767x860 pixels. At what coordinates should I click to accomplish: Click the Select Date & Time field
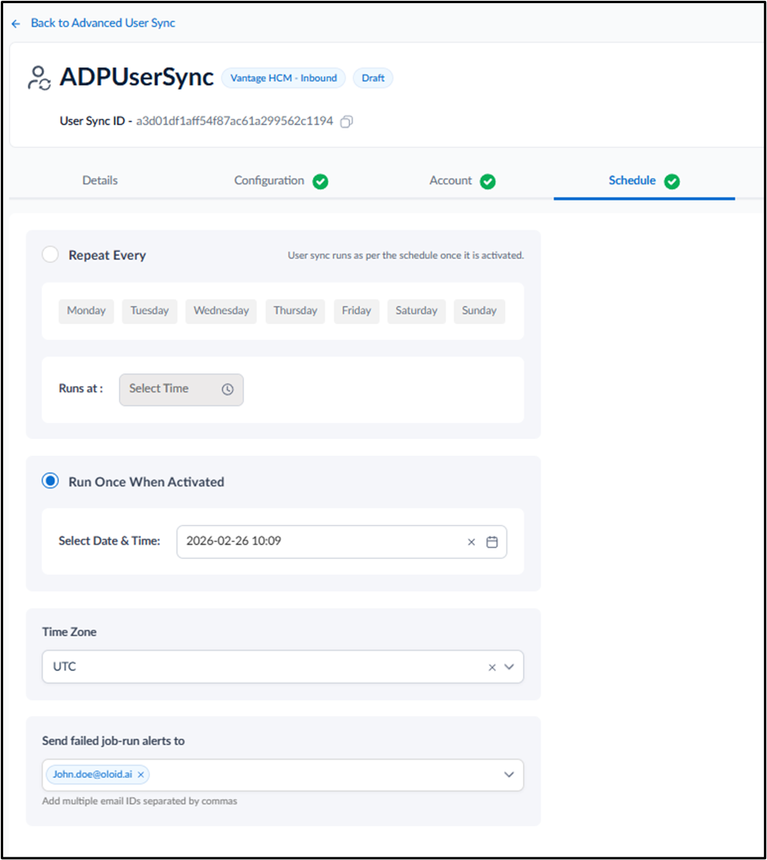click(342, 542)
